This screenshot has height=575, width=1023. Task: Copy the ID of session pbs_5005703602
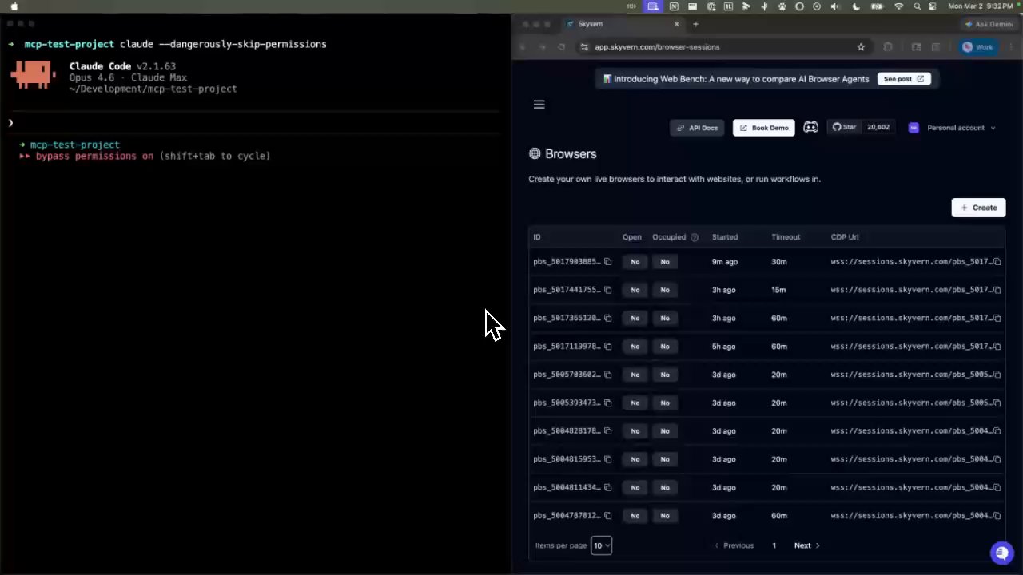point(607,375)
